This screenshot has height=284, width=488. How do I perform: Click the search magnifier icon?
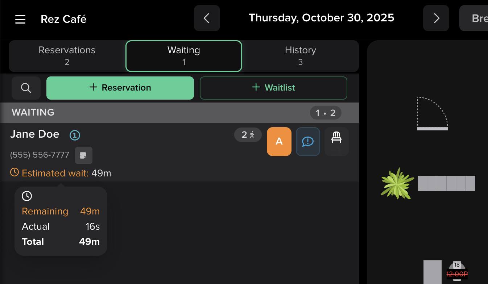(x=26, y=88)
